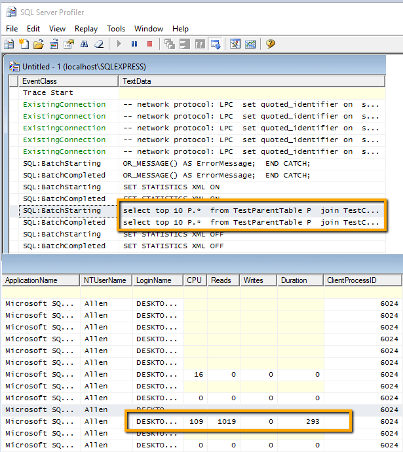Click the New Trace toolbar icon
Image resolution: width=403 pixels, height=452 pixels.
tap(9, 44)
